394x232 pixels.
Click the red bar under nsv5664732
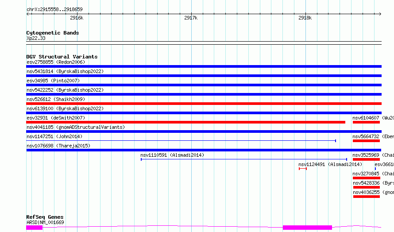click(x=366, y=141)
